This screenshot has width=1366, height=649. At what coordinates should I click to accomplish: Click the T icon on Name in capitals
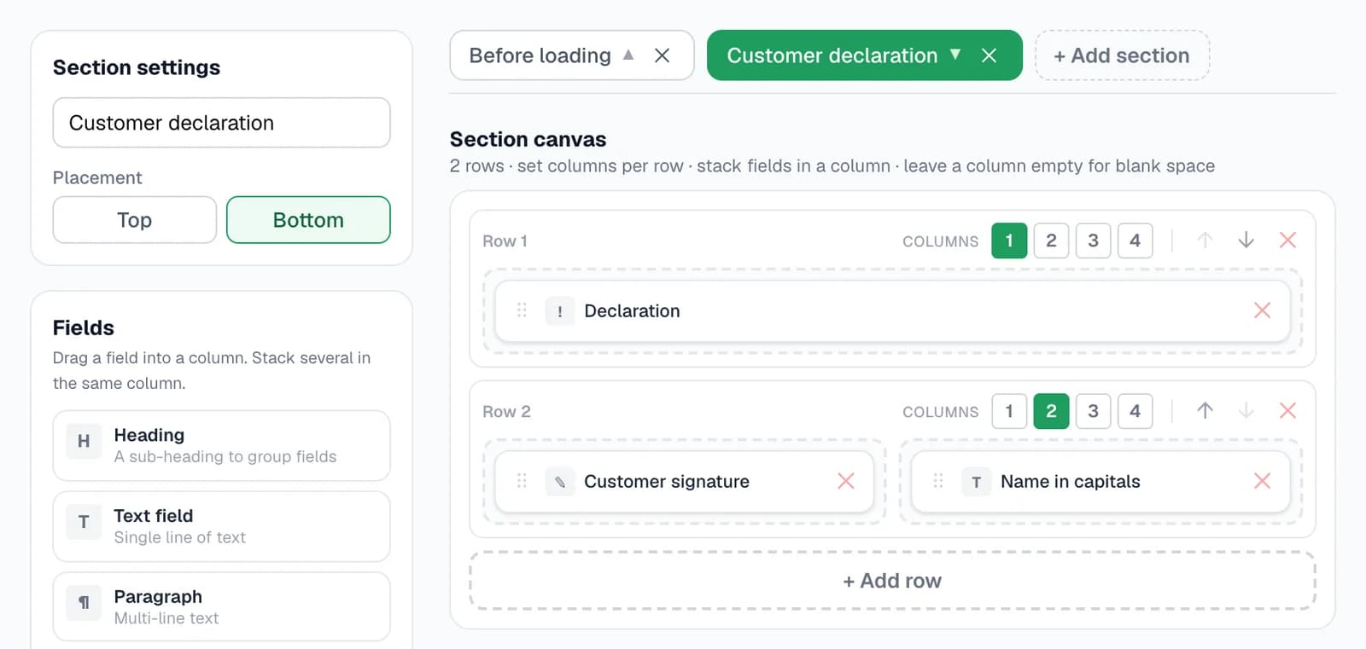pos(976,482)
